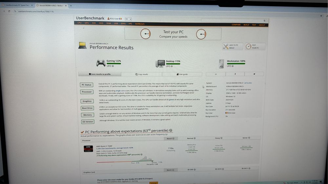Click Save results to profile

click(x=100, y=74)
